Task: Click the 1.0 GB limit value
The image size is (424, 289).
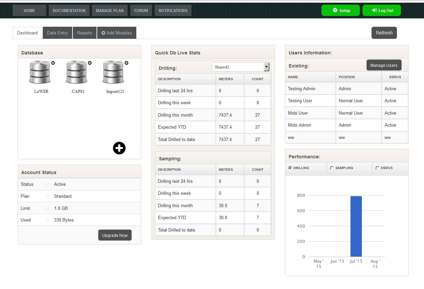Action: coord(61,208)
